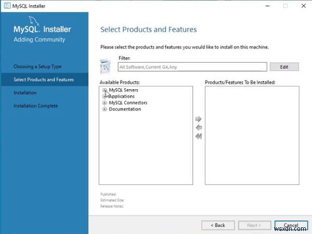Click the MySQL Installer title bar icon

(x=7, y=6)
